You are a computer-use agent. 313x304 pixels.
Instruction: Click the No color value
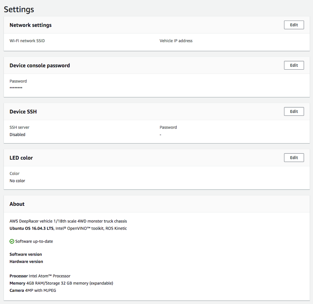click(x=17, y=181)
